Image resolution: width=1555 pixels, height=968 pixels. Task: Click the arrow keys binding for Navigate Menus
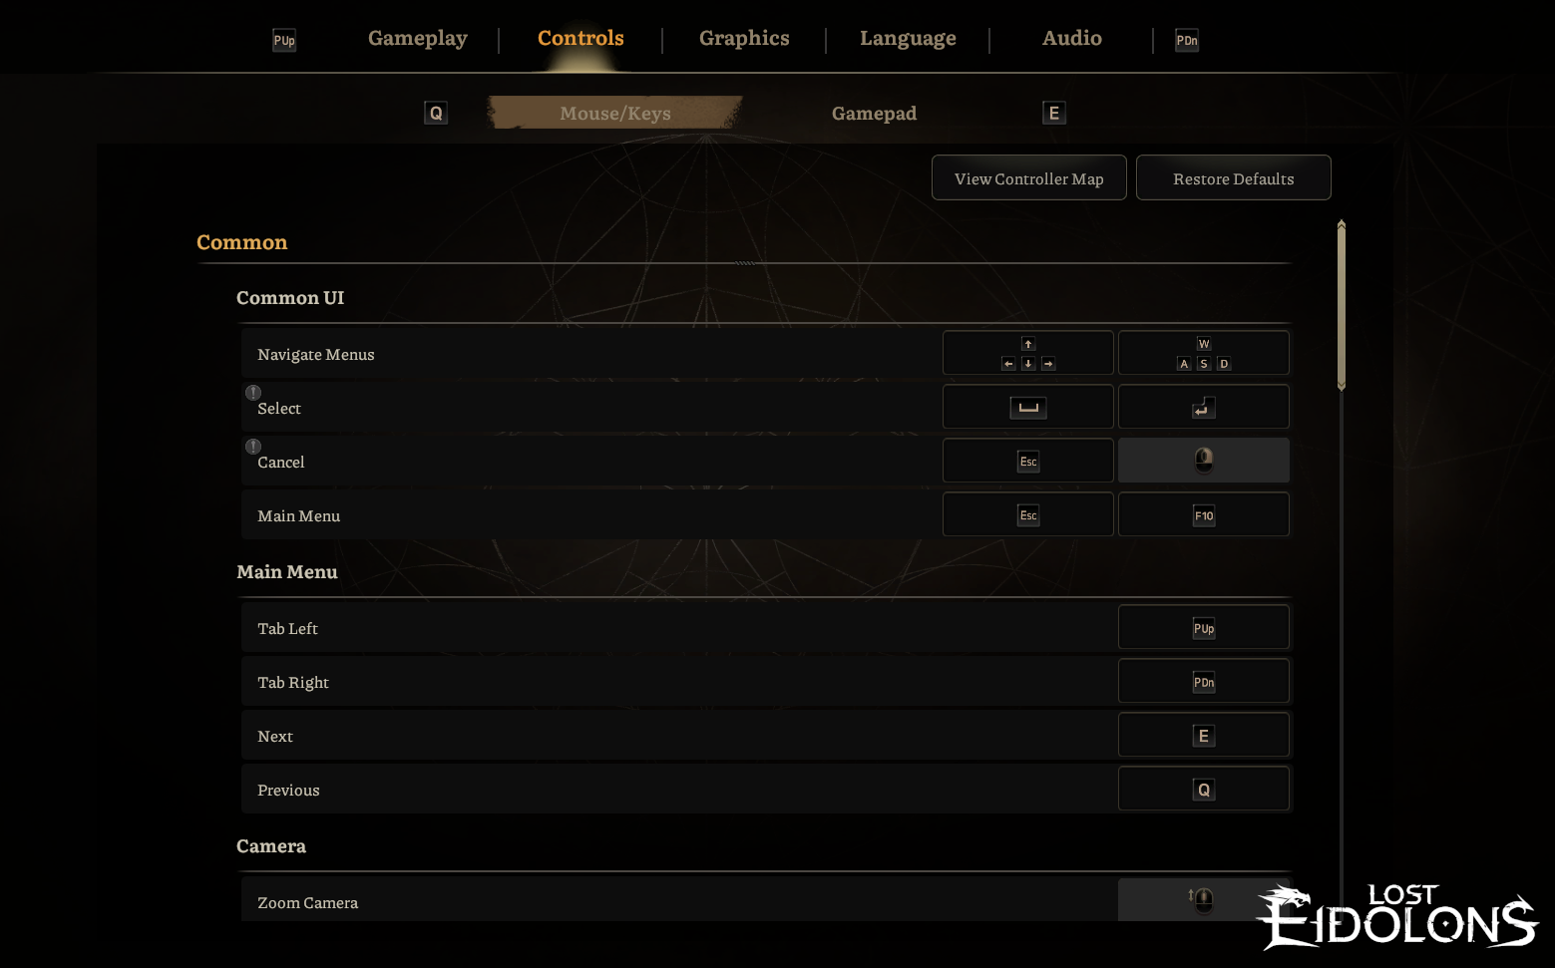point(1027,353)
